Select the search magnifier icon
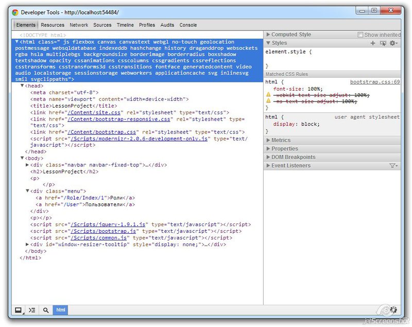The width and height of the screenshot is (412, 327). tap(44, 310)
